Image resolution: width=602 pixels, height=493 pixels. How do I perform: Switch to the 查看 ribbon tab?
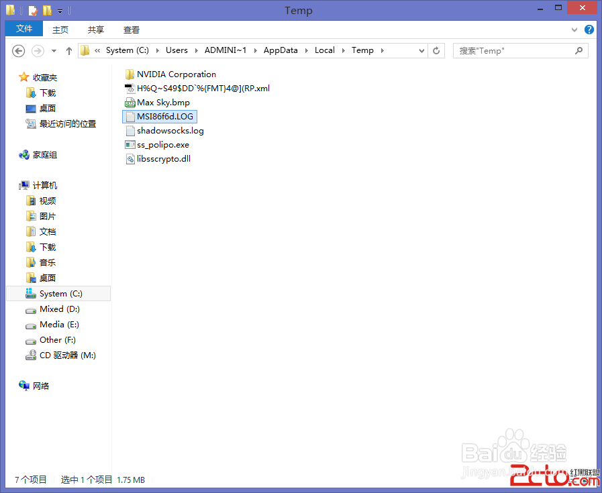[x=132, y=30]
